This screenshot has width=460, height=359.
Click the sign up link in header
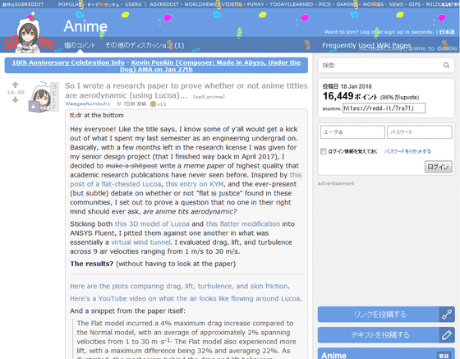pos(392,32)
